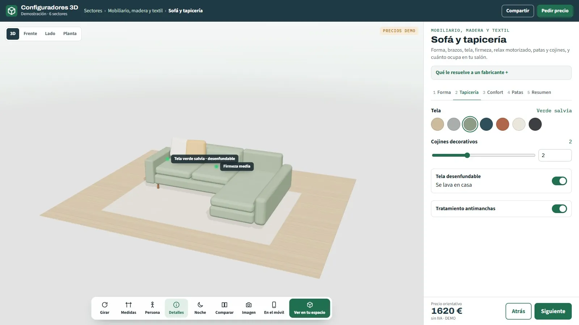Screen dimensions: 579x325
Task: Toggle the Detalles info annotations
Action: tap(176, 308)
